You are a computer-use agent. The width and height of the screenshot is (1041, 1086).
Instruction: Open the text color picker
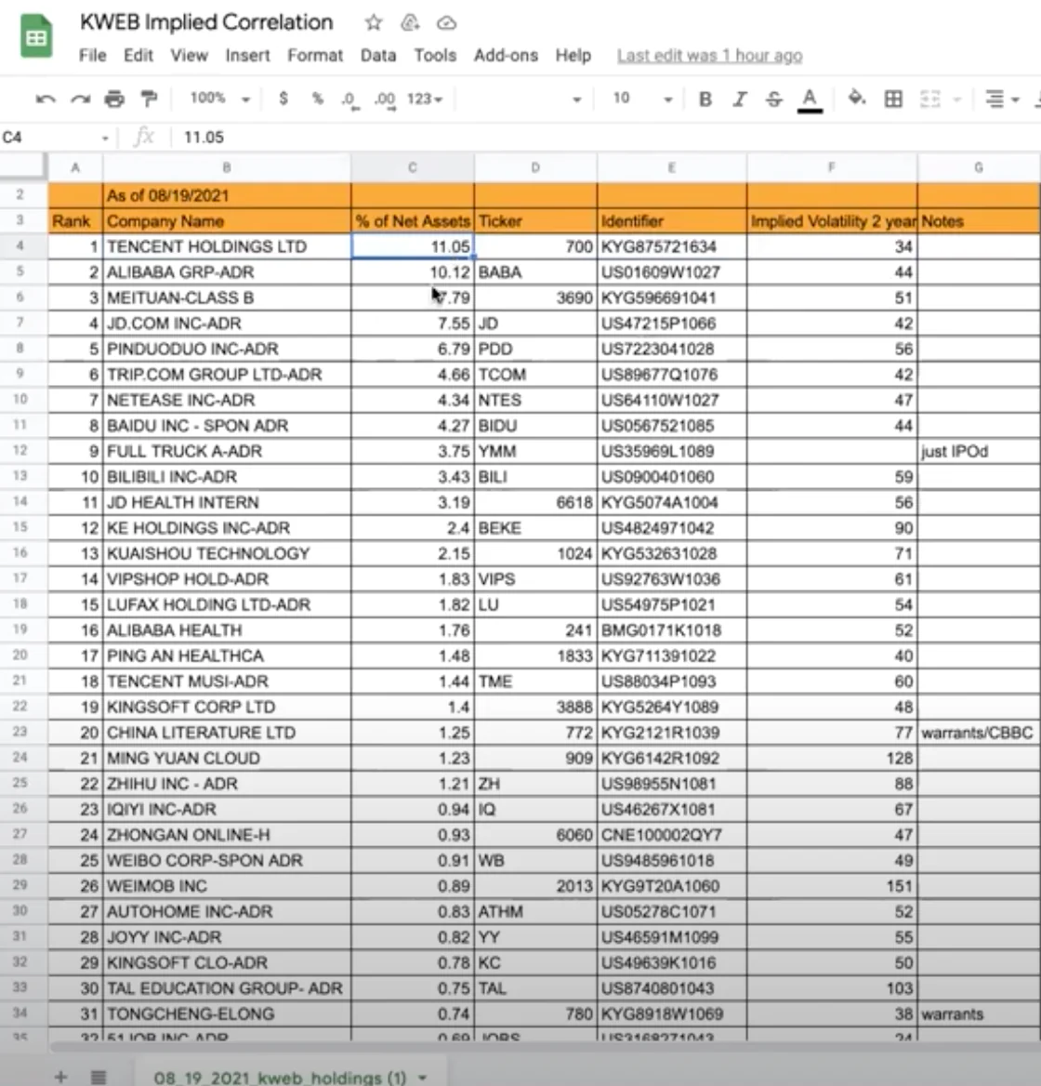point(810,99)
